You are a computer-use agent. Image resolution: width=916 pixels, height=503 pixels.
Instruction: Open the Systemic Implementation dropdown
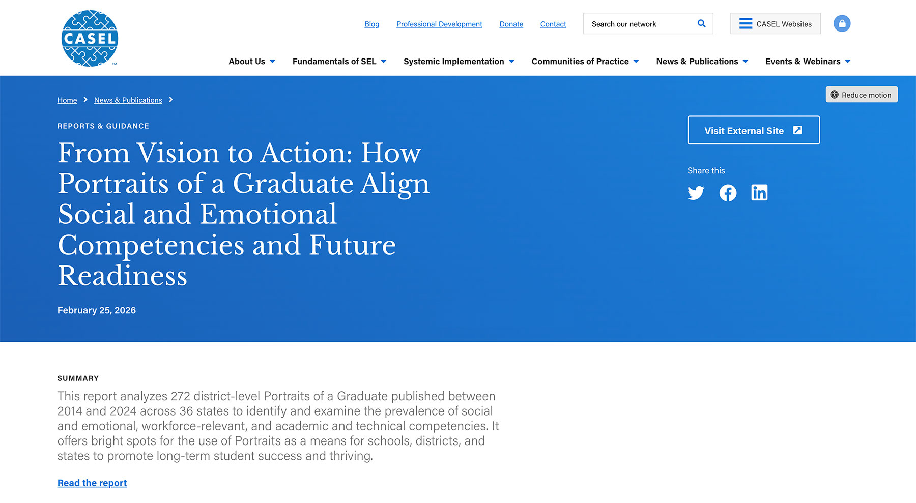pyautogui.click(x=459, y=61)
